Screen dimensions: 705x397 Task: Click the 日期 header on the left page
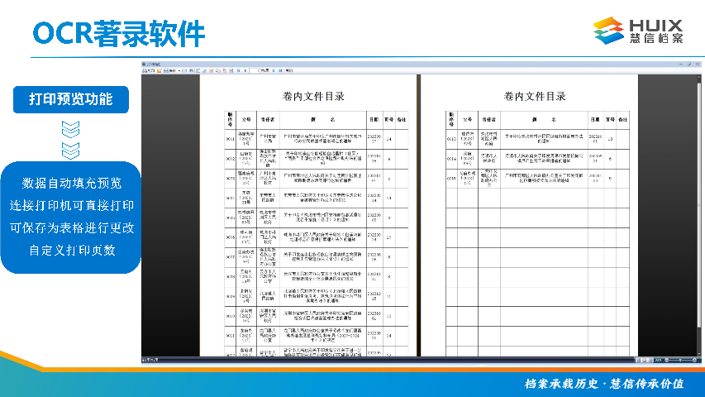(x=374, y=120)
